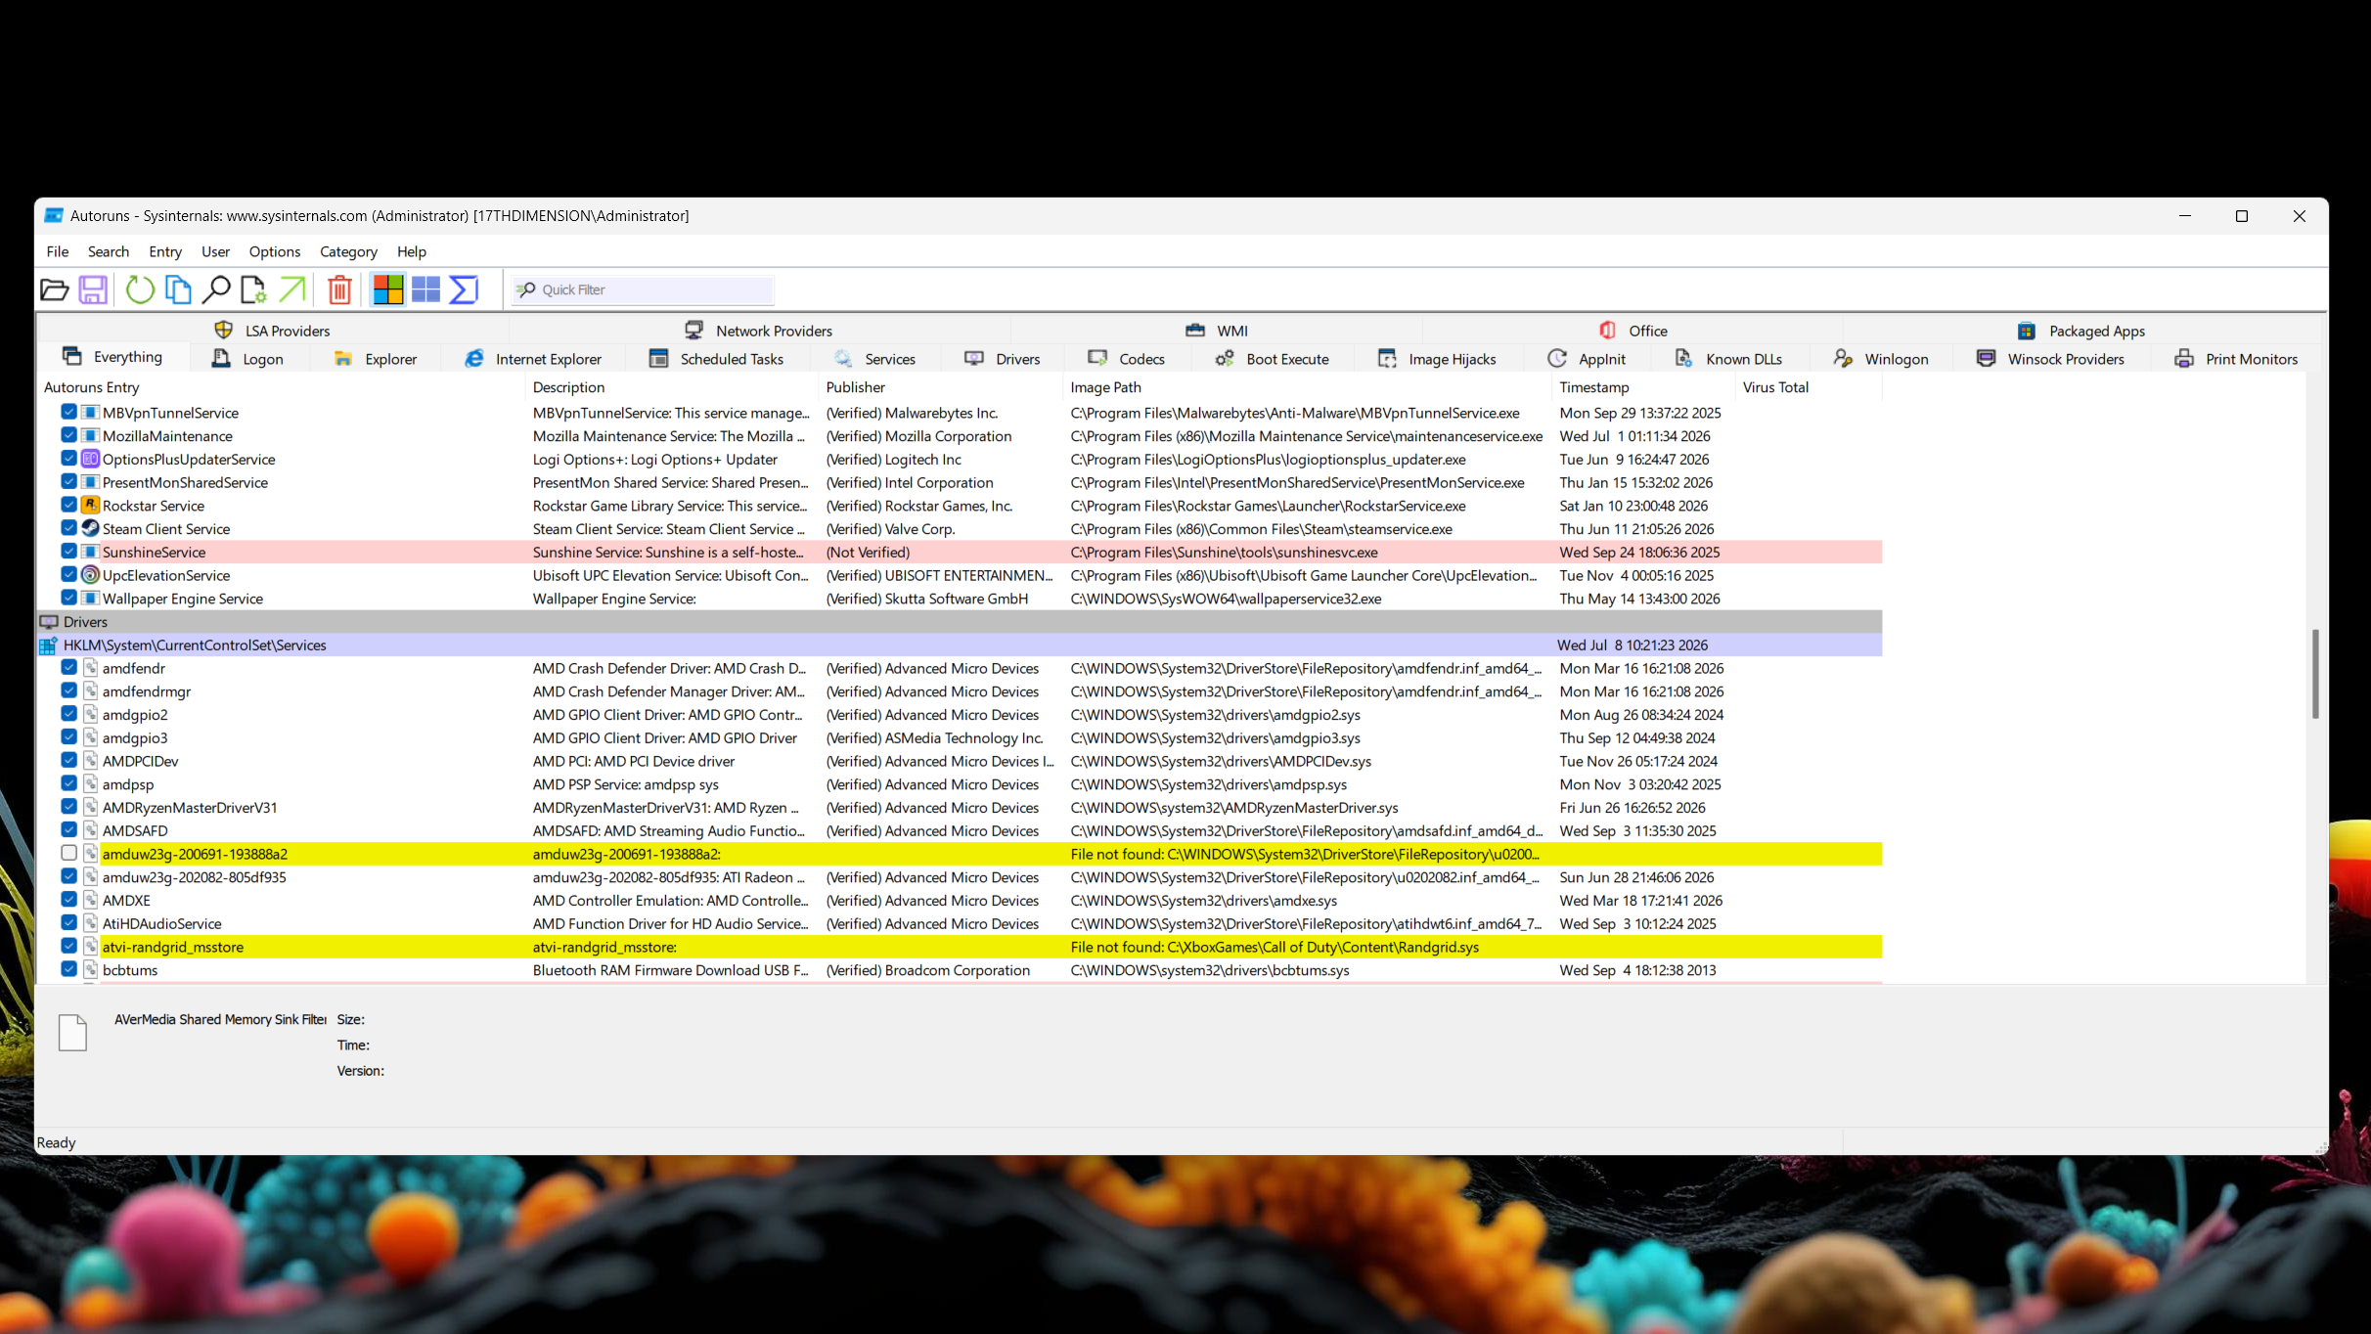
Task: Click the Rockstar Service entry icon
Action: pos(90,505)
